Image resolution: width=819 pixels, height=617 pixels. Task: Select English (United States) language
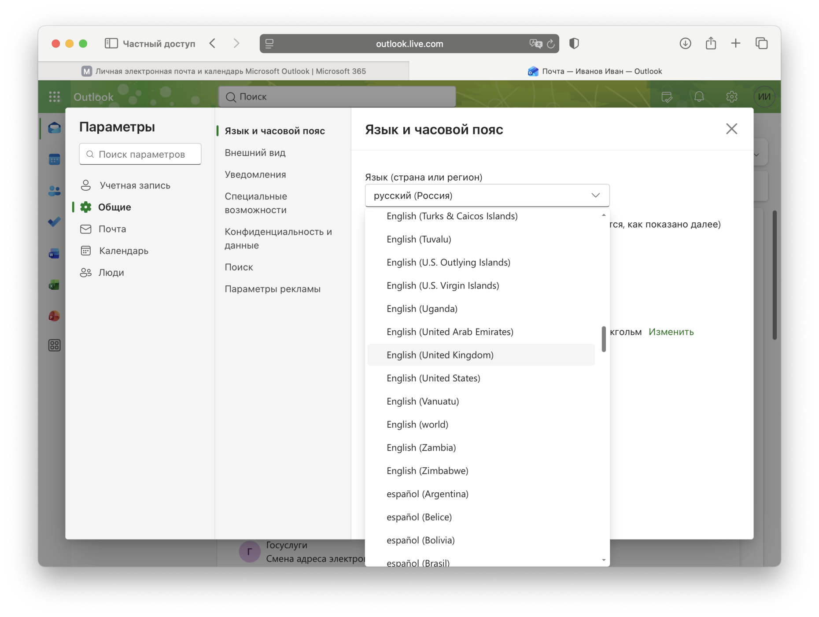481,378
